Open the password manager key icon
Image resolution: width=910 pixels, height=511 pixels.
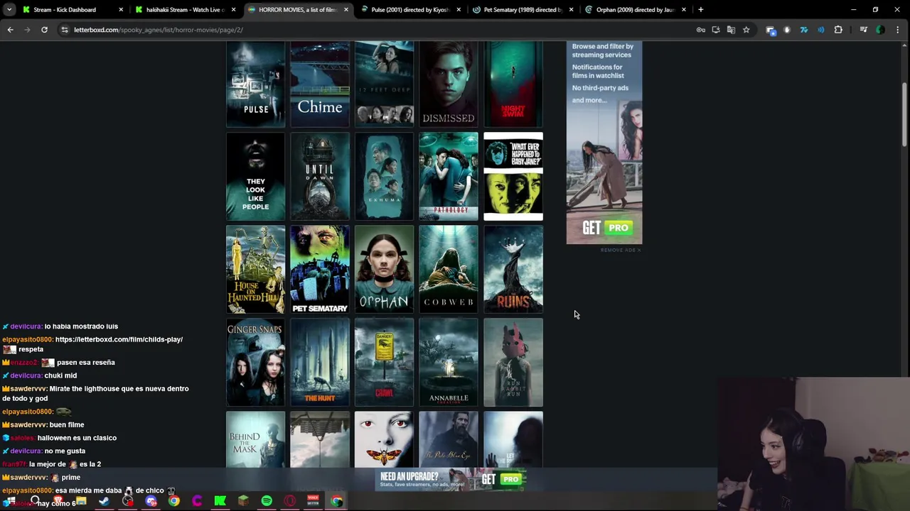tap(701, 30)
